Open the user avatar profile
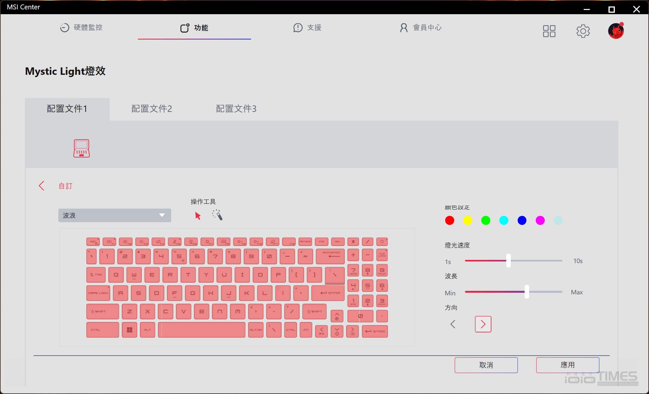 616,31
